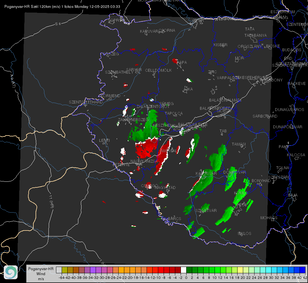This screenshot has height=283, width=308.
Task: Click the KISBÉR city label
Action: pos(221,45)
